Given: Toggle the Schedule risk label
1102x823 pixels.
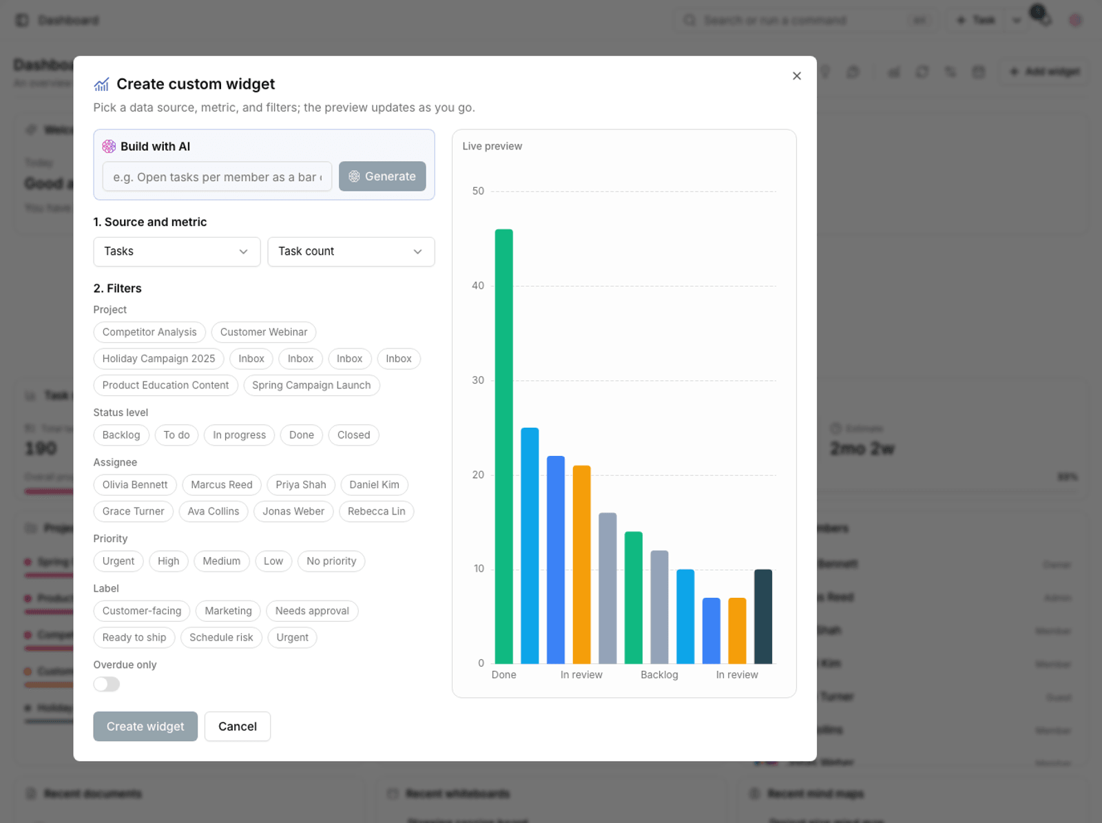Looking at the screenshot, I should (x=221, y=638).
